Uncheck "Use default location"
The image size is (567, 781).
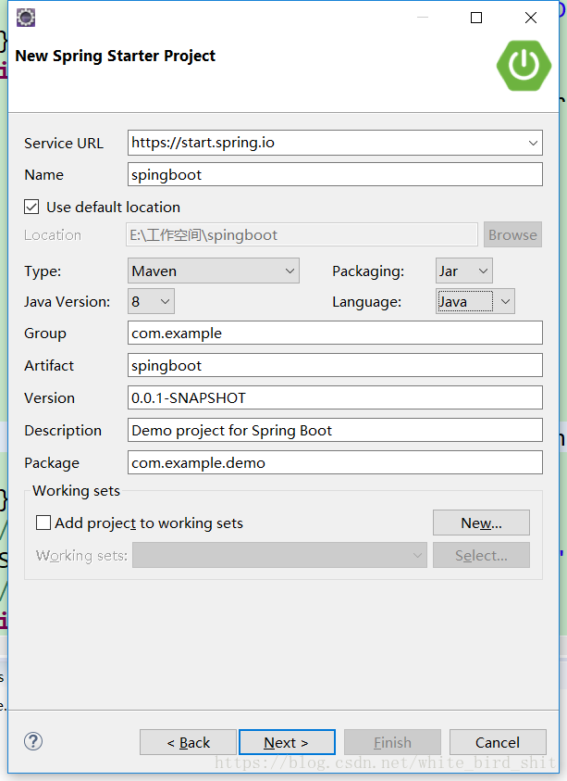[31, 207]
